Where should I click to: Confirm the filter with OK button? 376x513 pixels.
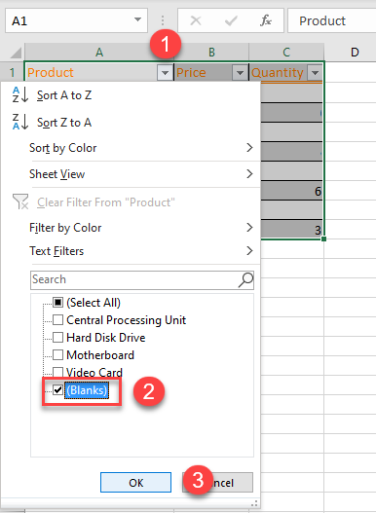click(135, 482)
